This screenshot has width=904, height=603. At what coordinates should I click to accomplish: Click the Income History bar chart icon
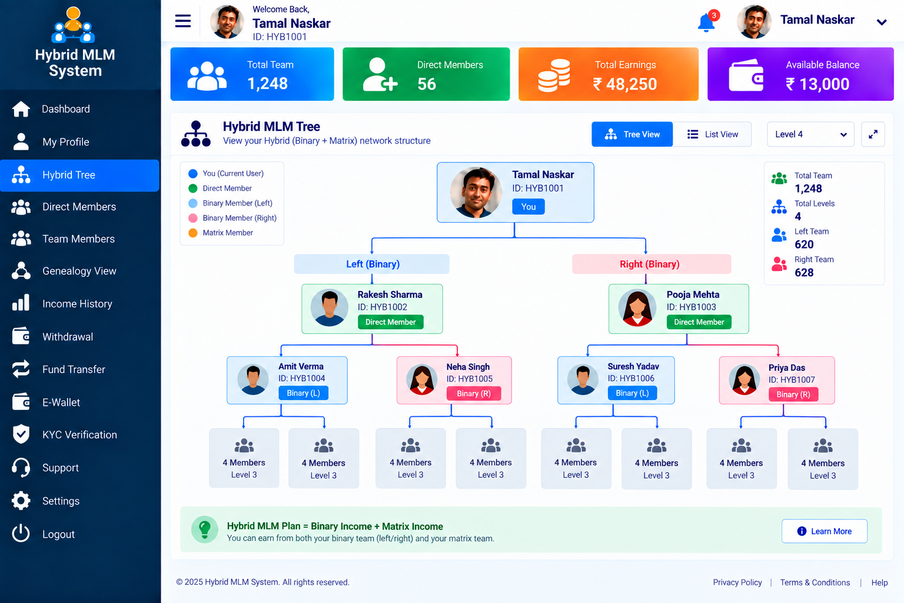21,303
